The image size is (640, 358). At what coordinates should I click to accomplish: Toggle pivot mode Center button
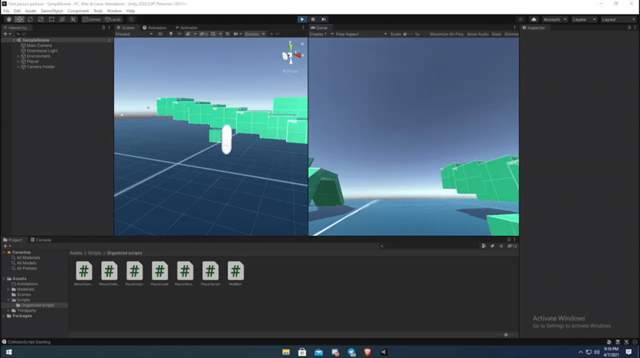click(92, 19)
